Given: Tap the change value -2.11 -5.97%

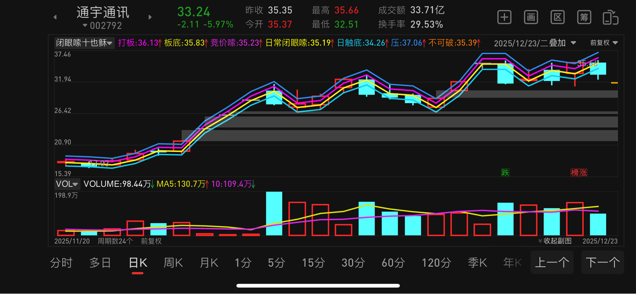Looking at the screenshot, I should coord(205,24).
